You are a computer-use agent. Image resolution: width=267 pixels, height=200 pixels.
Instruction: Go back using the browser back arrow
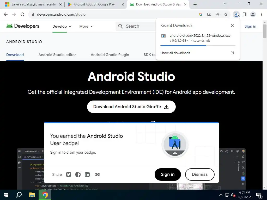point(6,15)
